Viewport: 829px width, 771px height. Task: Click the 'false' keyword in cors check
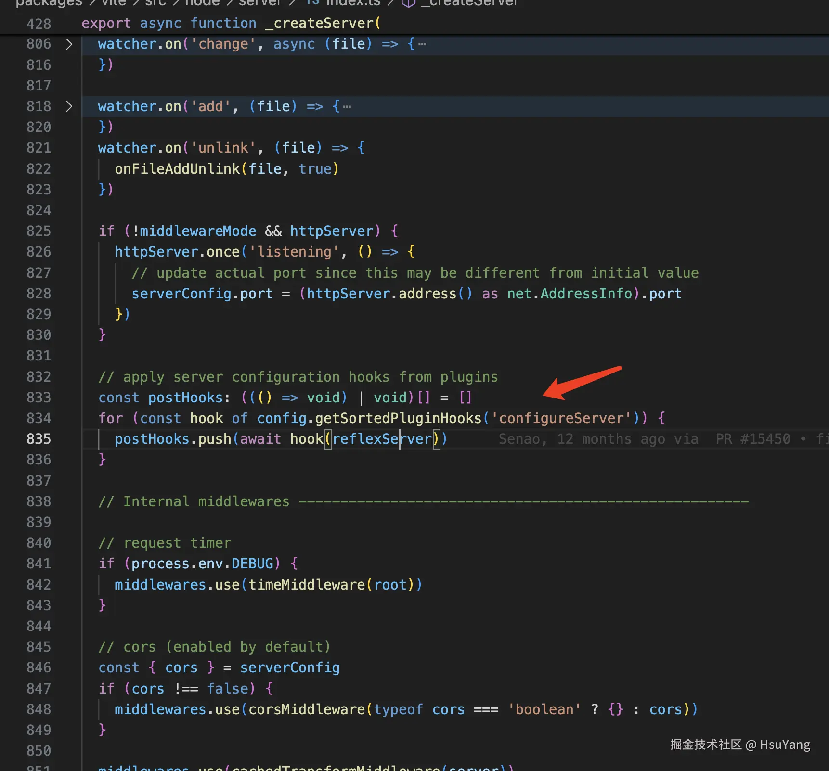coord(227,689)
